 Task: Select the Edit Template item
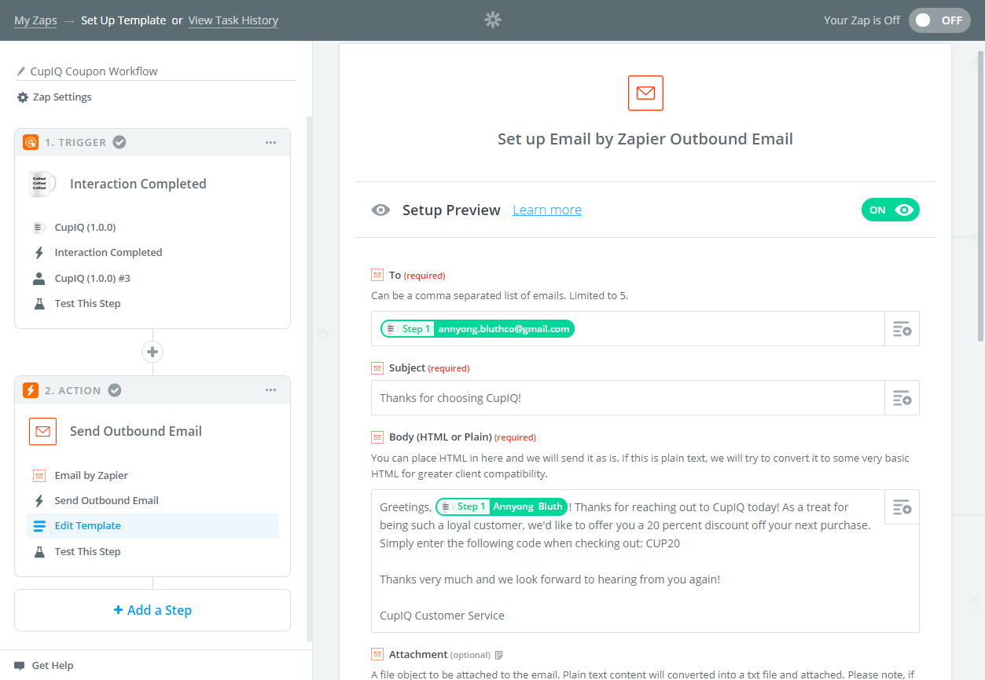coord(153,526)
